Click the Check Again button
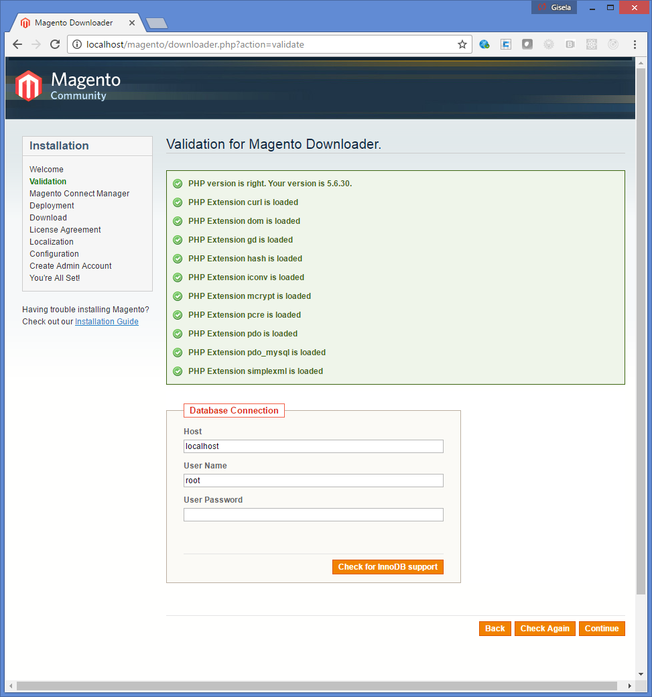This screenshot has width=652, height=697. pyautogui.click(x=544, y=629)
